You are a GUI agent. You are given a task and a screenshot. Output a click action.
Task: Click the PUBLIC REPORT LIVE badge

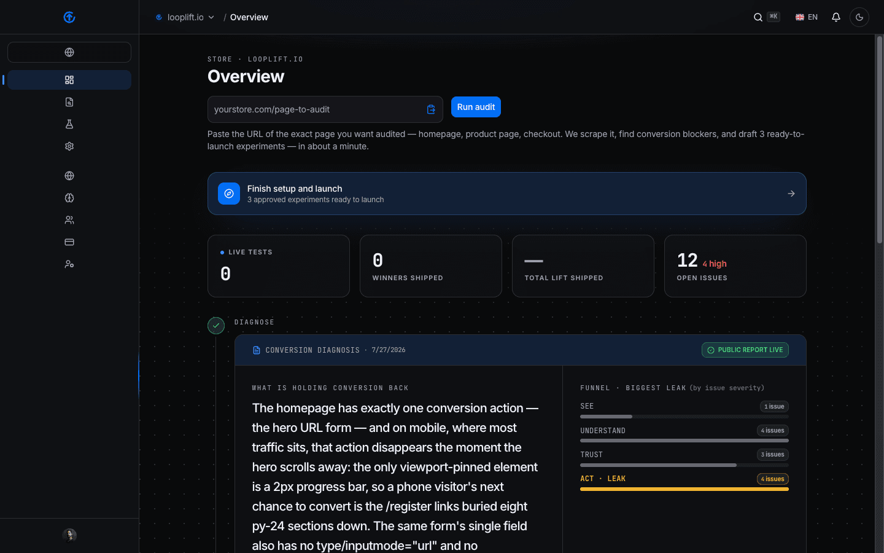click(745, 350)
